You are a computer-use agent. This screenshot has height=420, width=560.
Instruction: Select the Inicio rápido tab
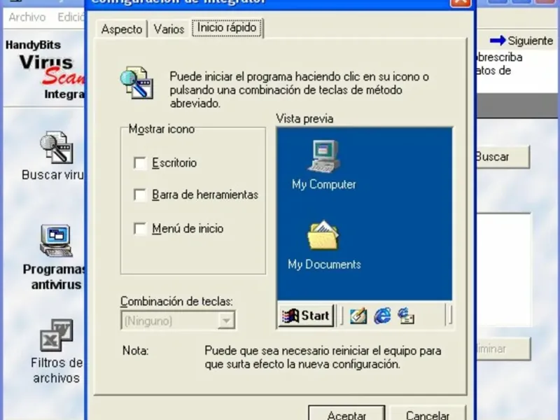(x=227, y=28)
